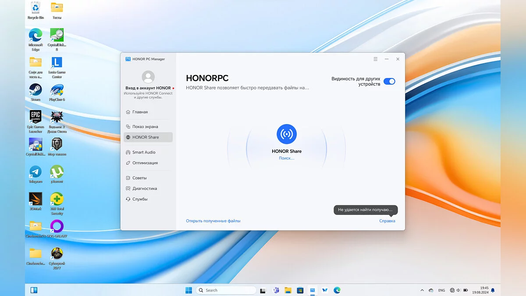
Task: Open the hamburger menu in title bar
Action: click(375, 59)
